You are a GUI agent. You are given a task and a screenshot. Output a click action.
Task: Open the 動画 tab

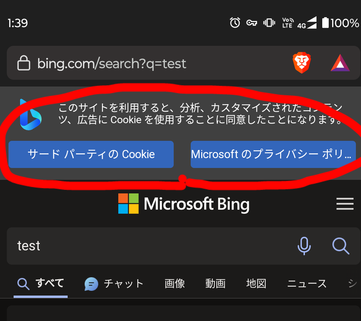coord(216,284)
